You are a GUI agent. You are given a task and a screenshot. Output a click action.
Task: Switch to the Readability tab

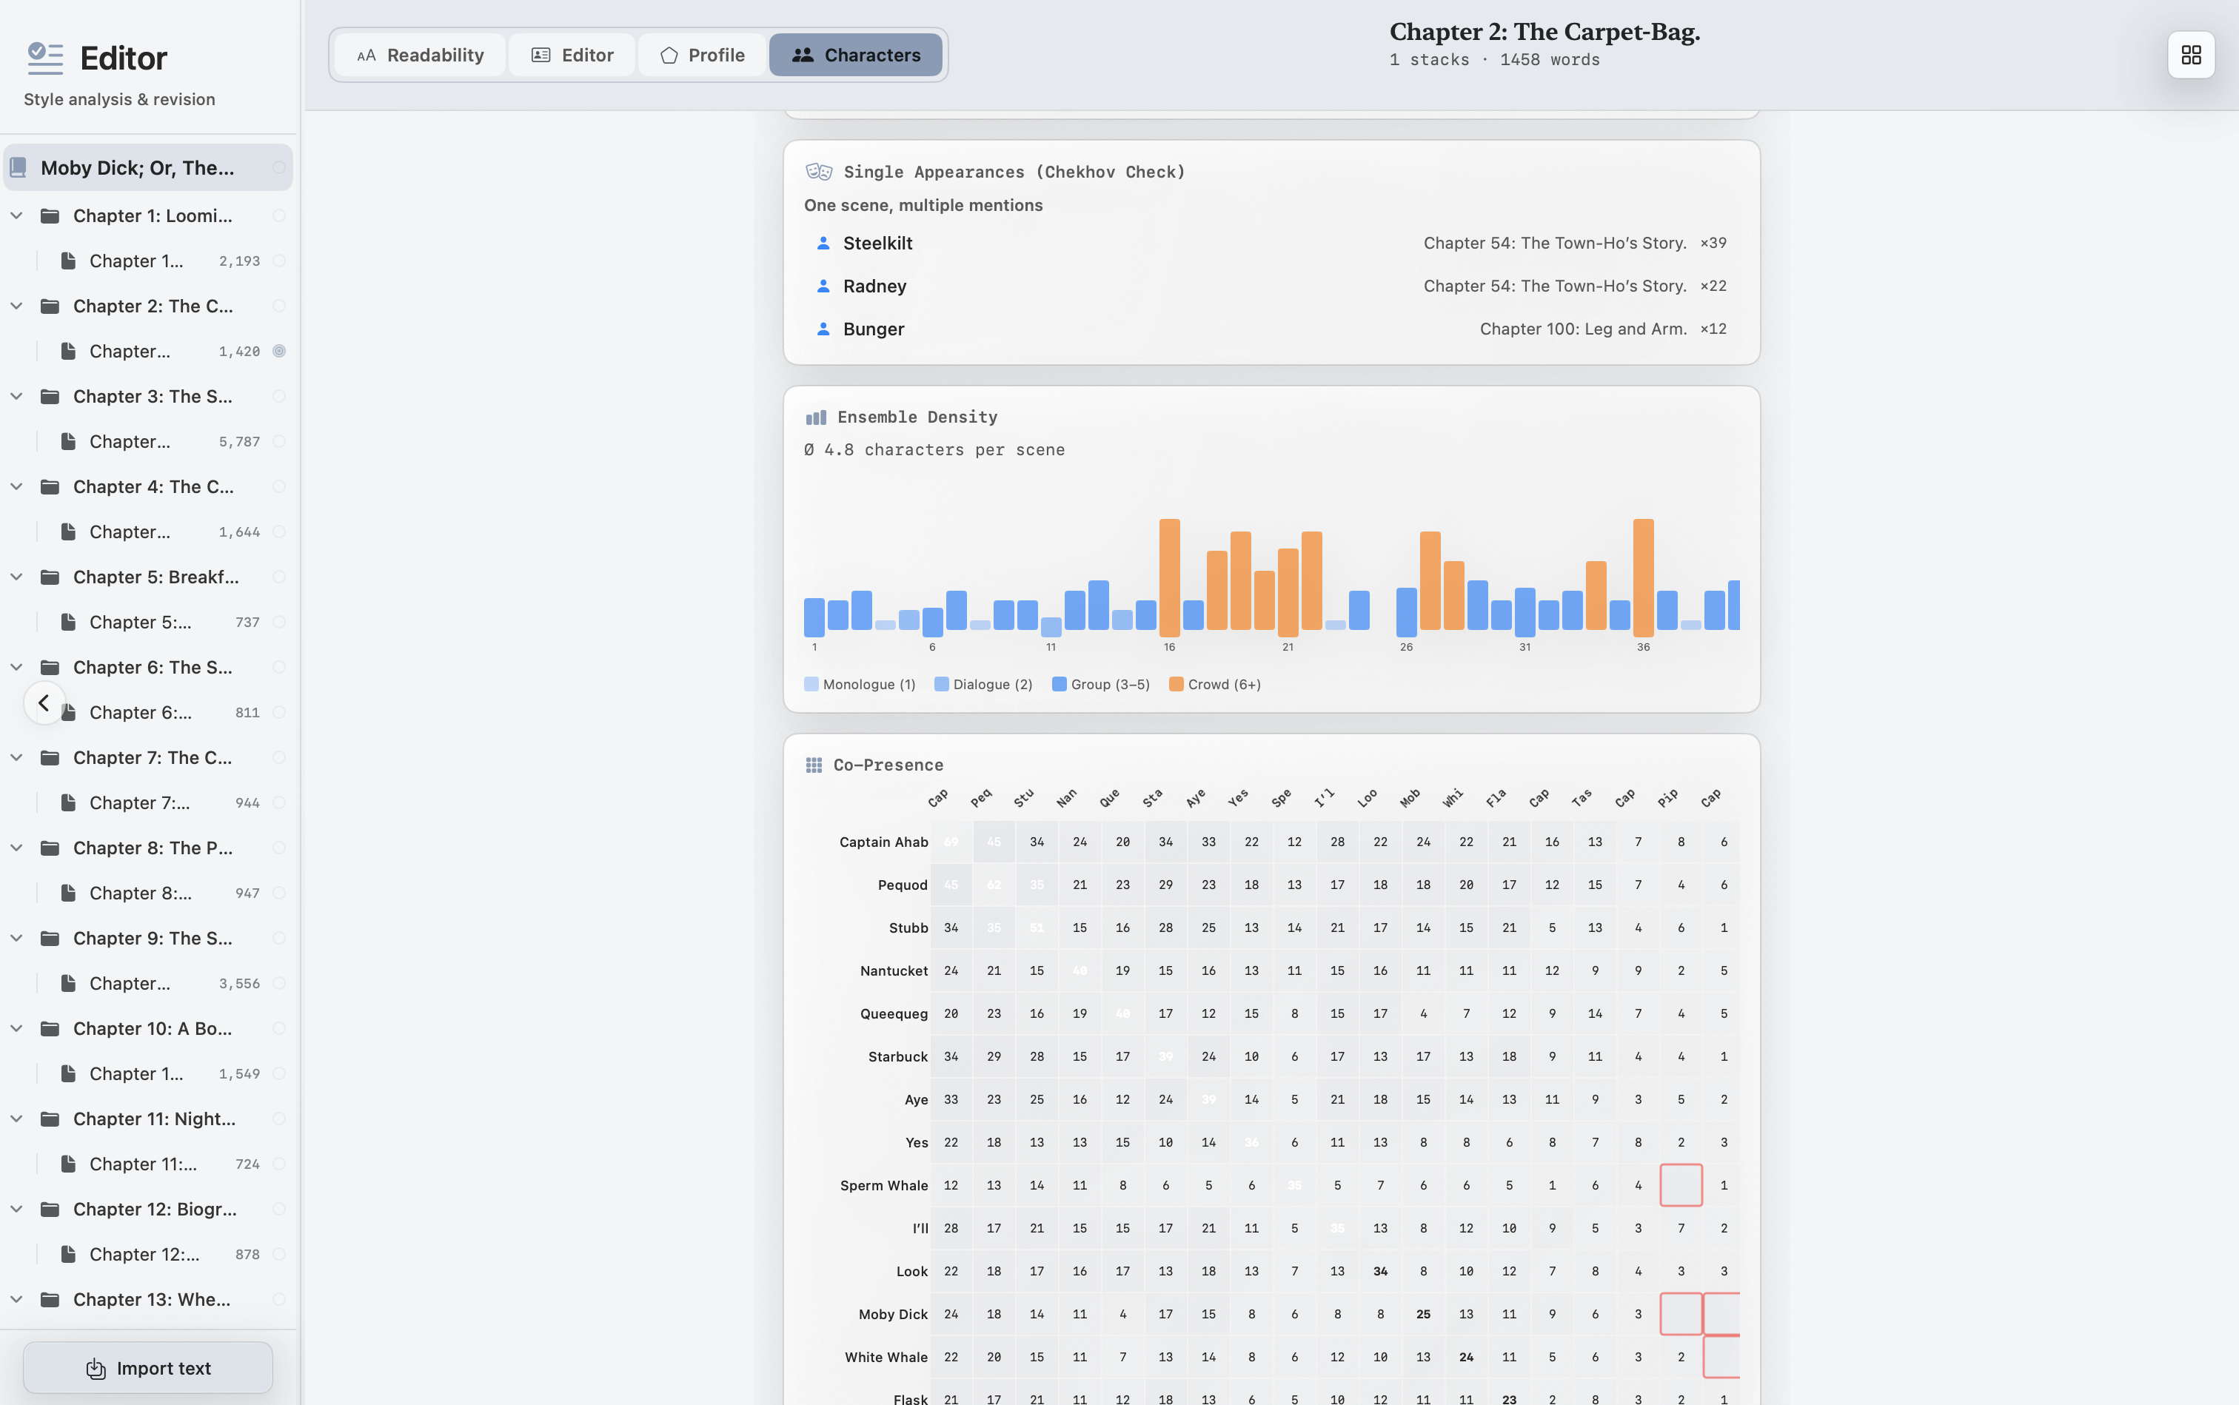(x=420, y=55)
